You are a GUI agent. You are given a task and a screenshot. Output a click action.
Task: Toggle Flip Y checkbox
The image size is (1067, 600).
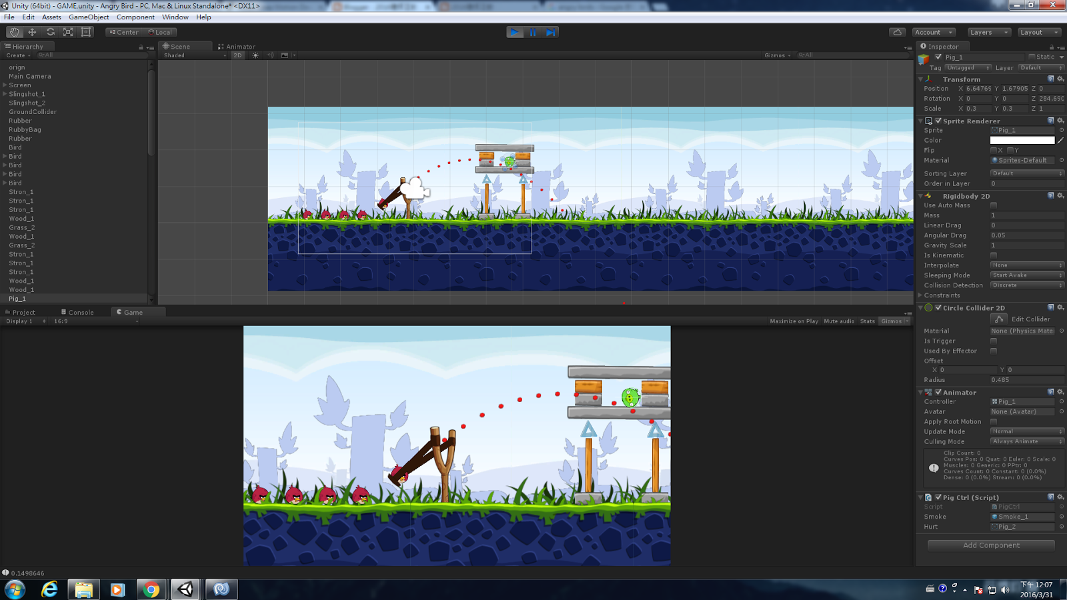tap(1010, 150)
